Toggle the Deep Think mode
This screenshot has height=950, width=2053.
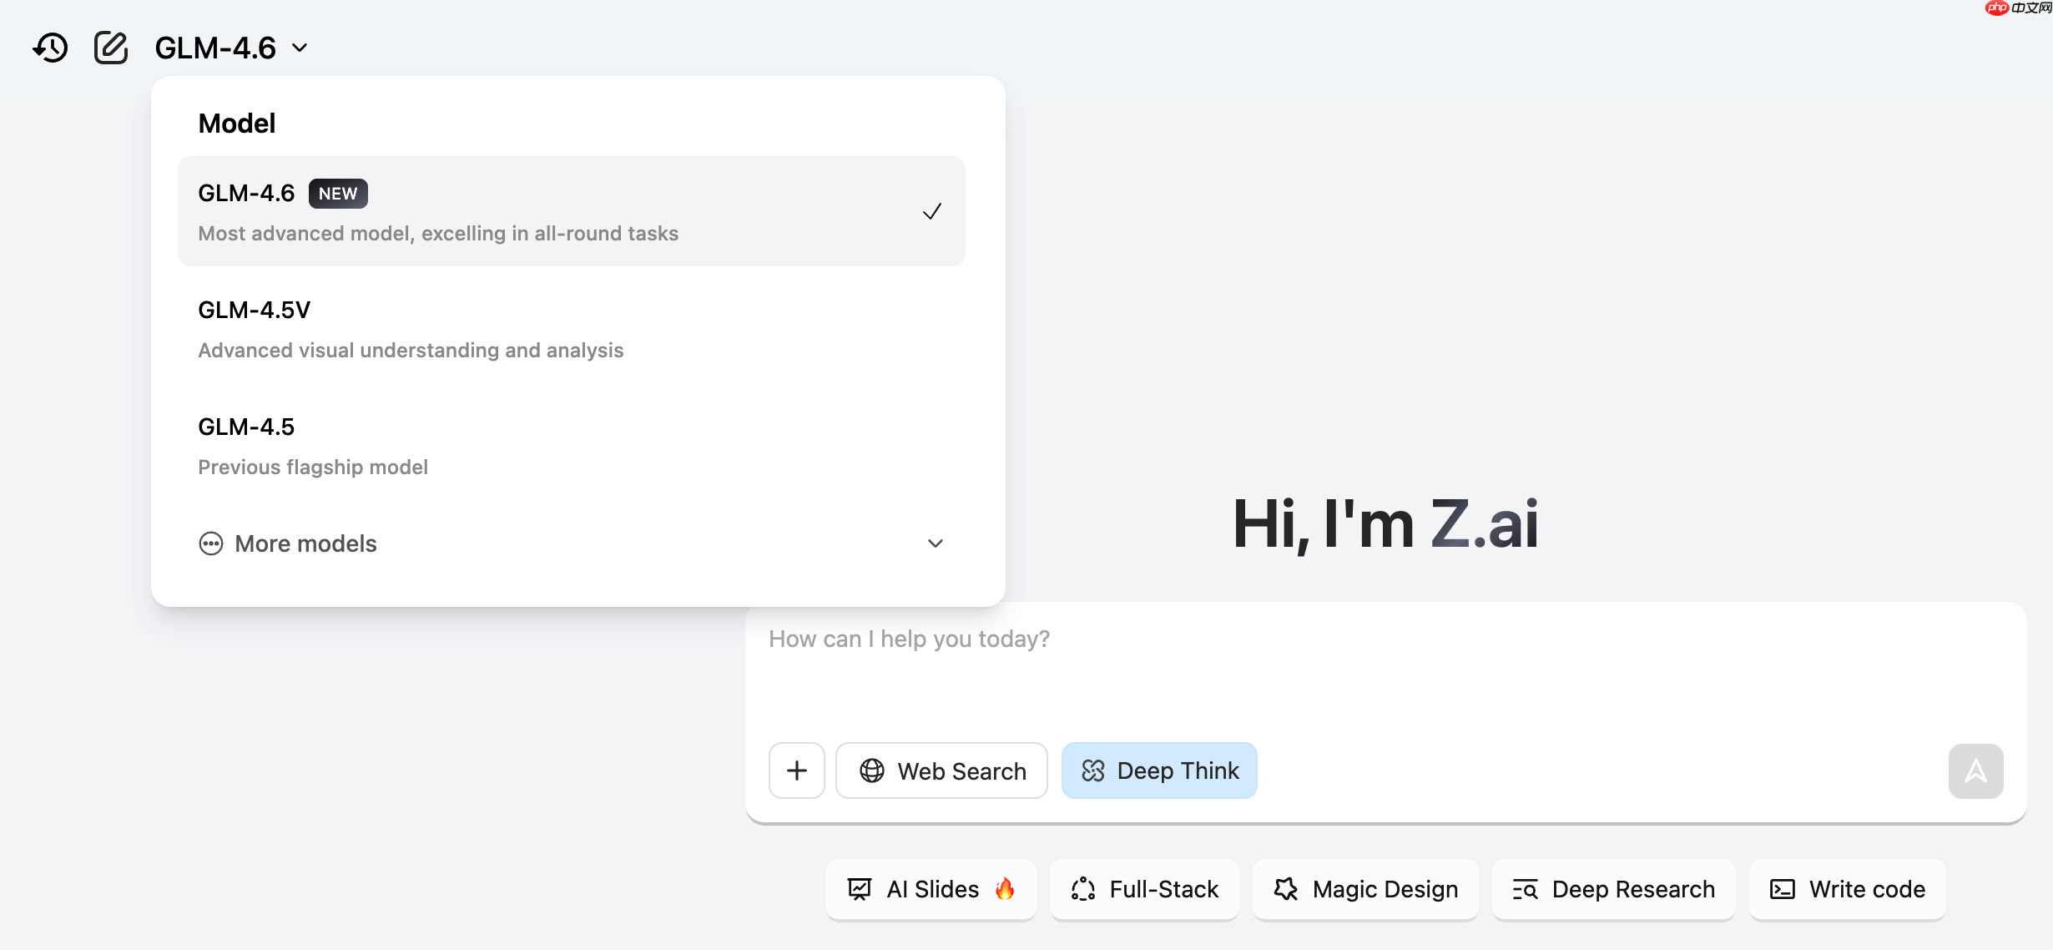coord(1158,771)
